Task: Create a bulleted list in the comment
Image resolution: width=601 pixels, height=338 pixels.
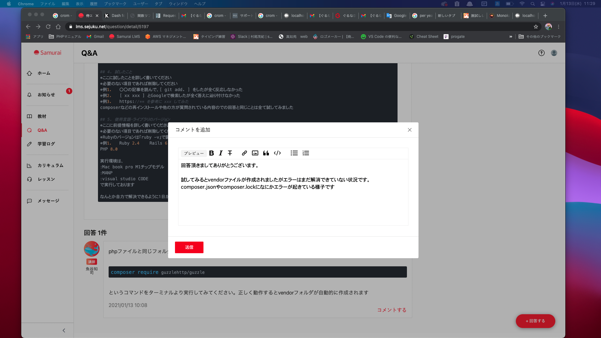Action: (x=294, y=153)
